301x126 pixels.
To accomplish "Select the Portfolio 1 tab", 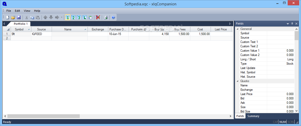I will [x=21, y=24].
